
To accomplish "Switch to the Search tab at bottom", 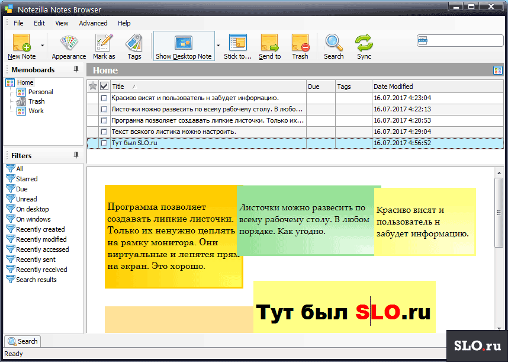I will [22, 341].
